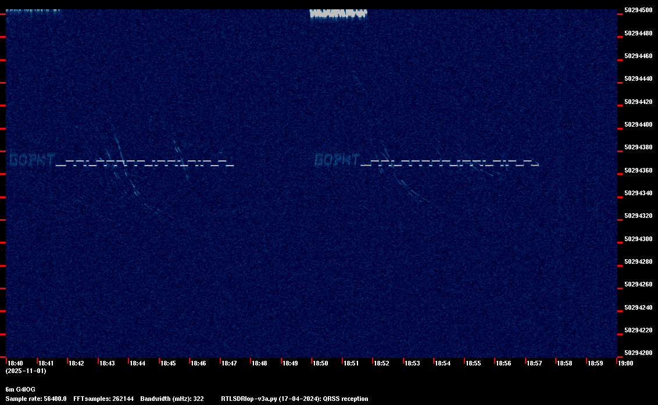Click the 50294300 frequency scale label
658x405 pixels.
tap(639, 239)
